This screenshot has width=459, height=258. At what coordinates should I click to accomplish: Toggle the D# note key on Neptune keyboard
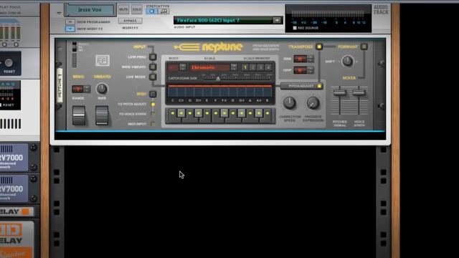(199, 113)
